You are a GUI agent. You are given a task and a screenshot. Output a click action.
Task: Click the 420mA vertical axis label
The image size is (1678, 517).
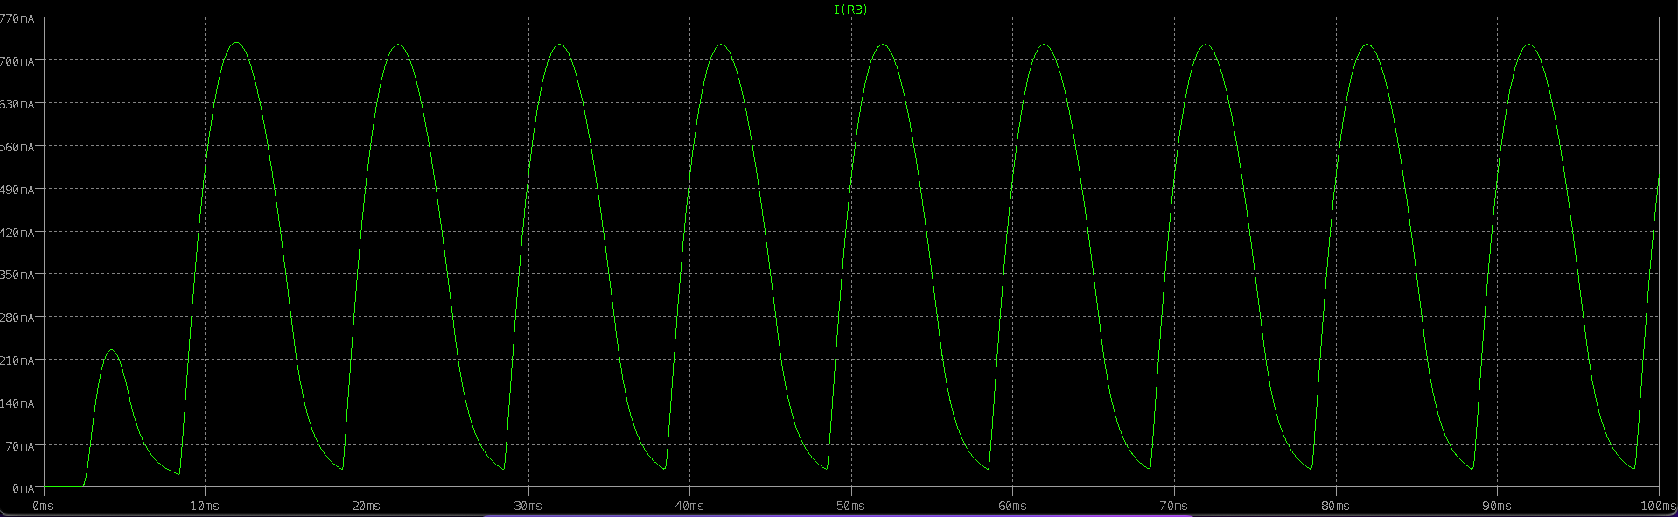(x=17, y=233)
